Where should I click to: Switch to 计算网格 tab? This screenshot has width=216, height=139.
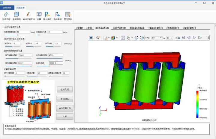click(x=89, y=28)
